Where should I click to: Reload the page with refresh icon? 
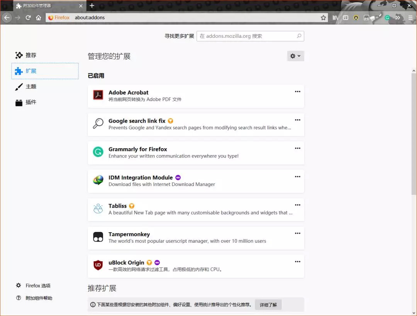coord(28,17)
